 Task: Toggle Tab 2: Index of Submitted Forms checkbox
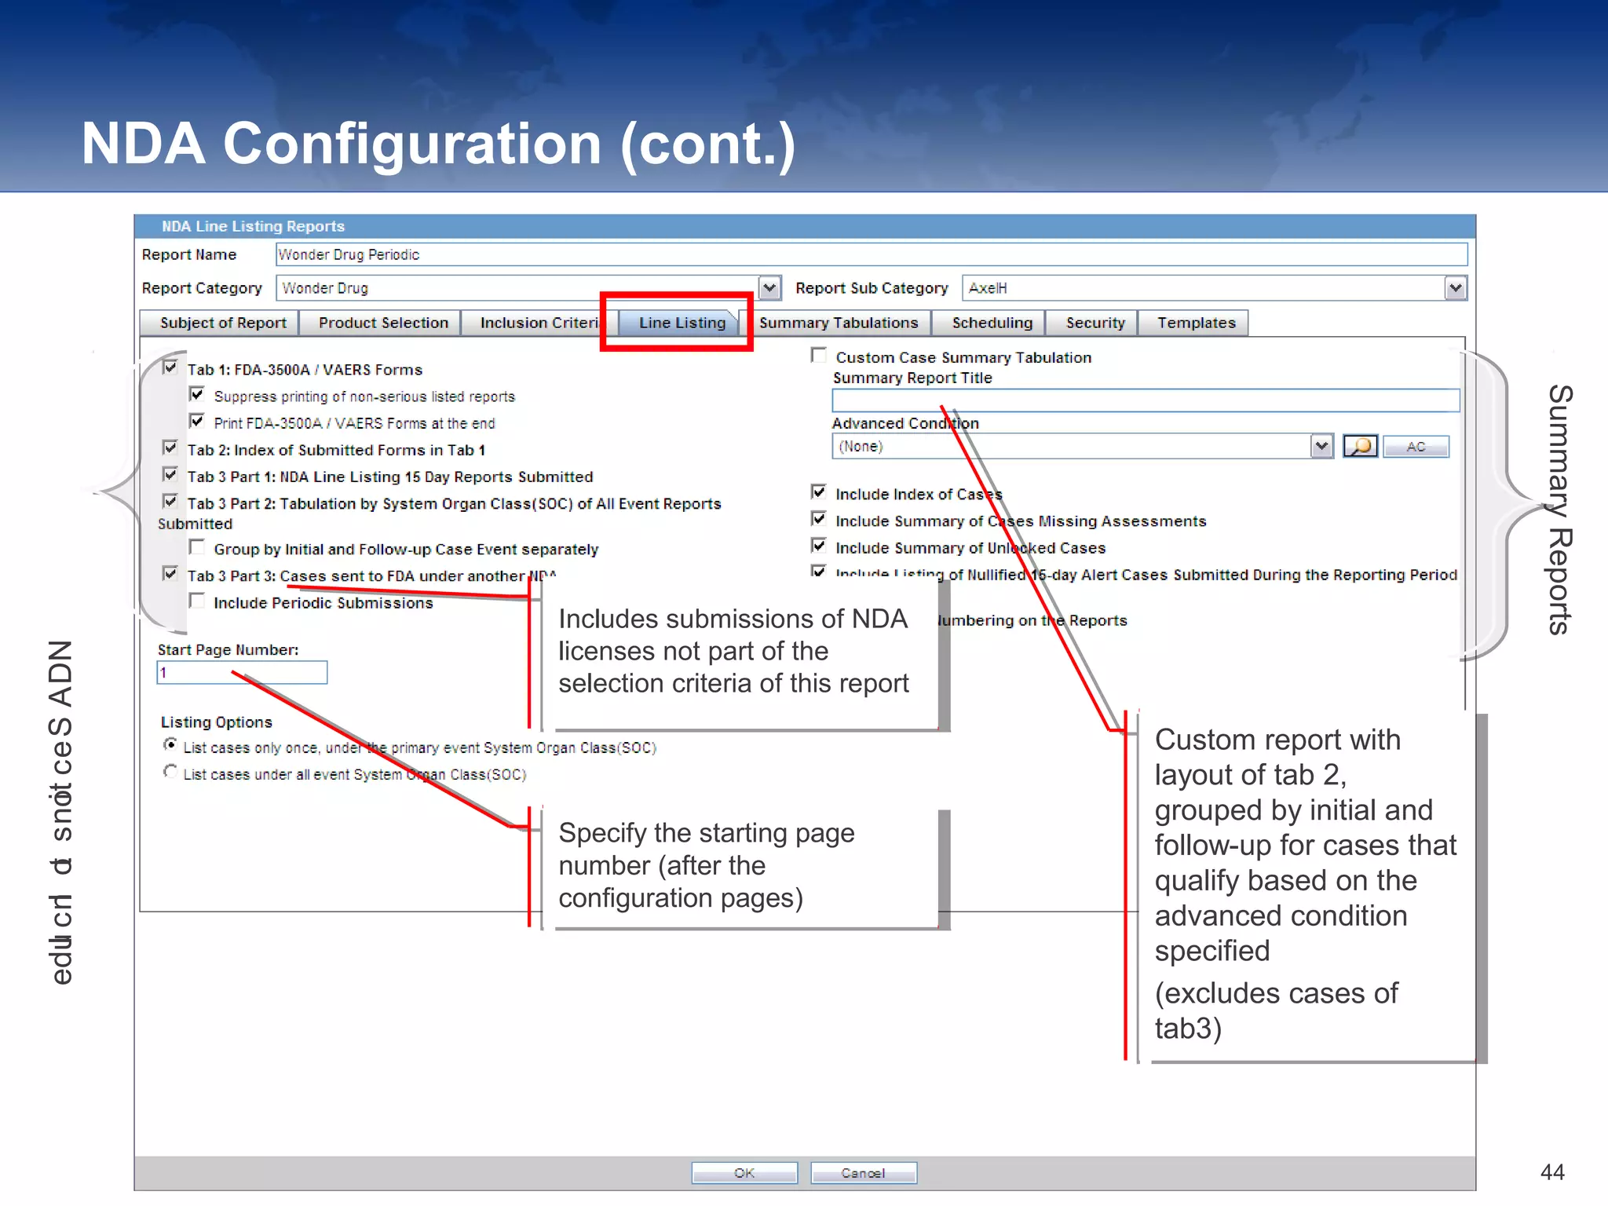click(170, 448)
